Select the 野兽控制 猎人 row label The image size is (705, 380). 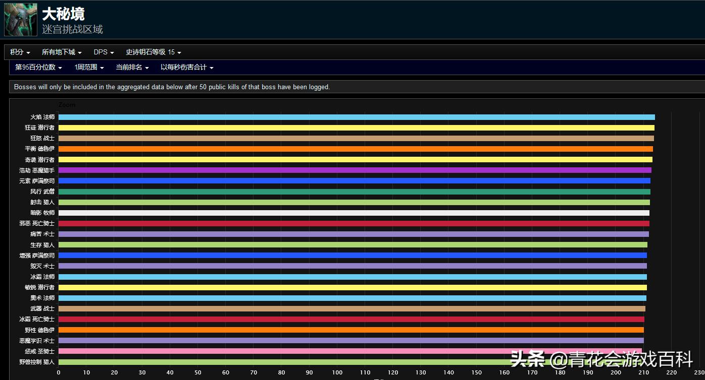[37, 362]
